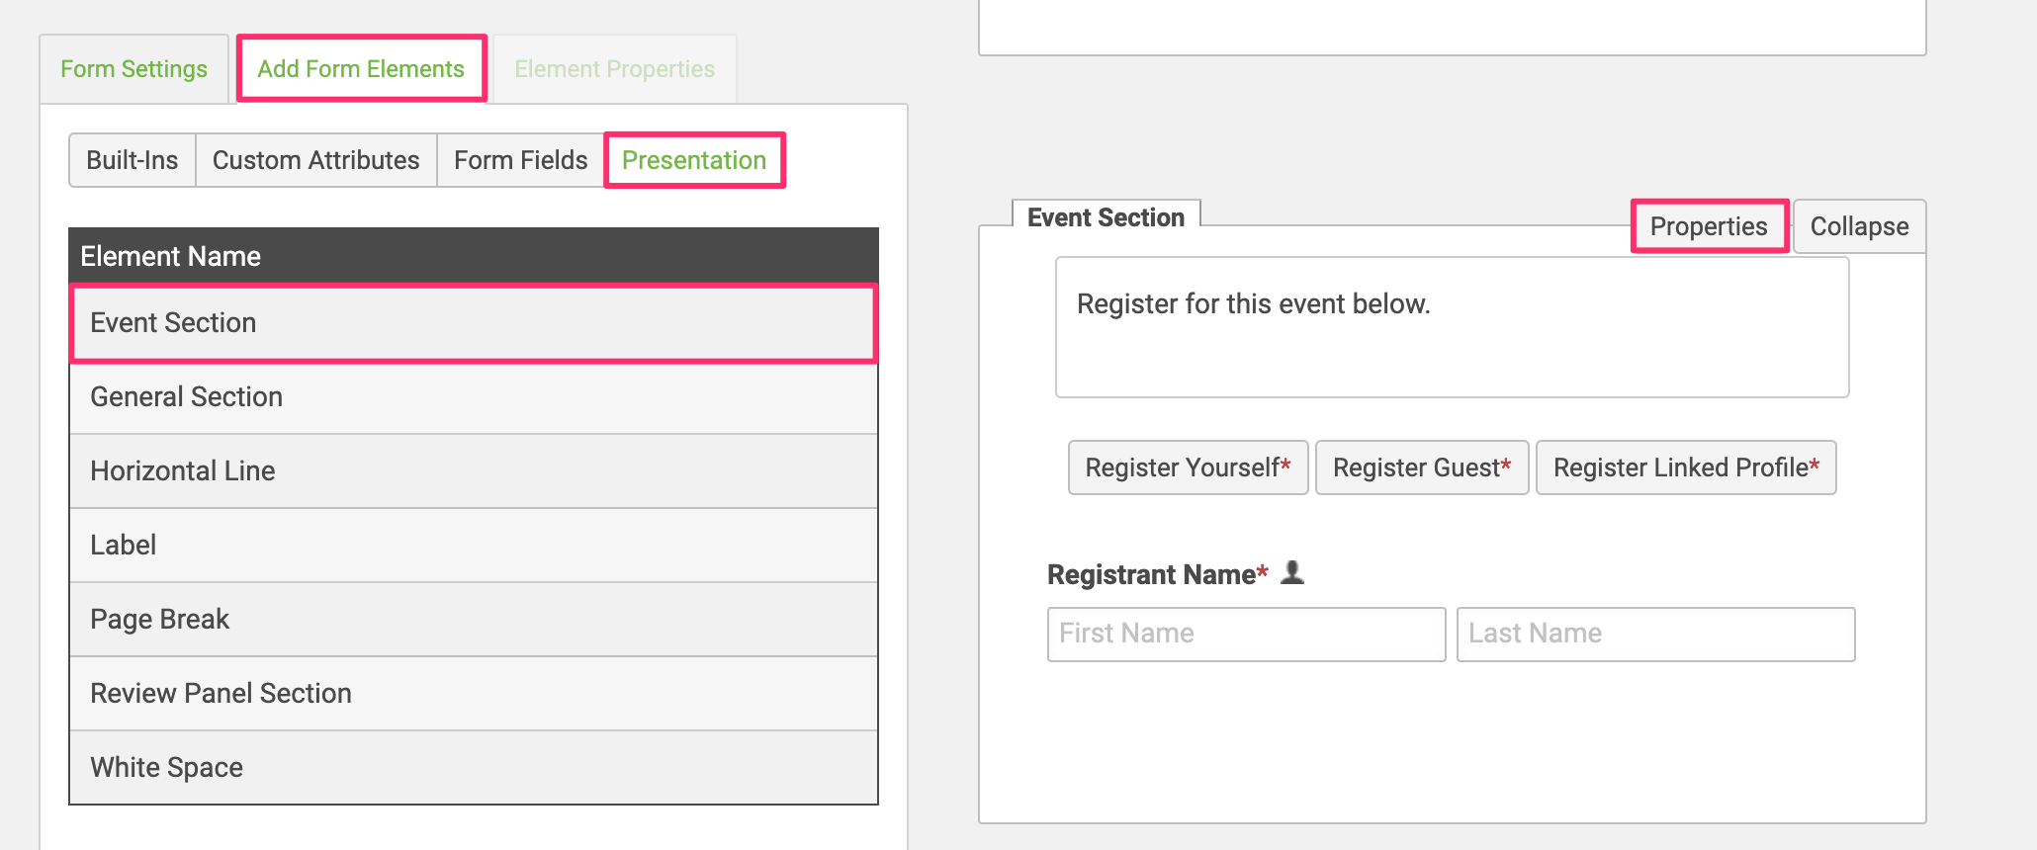2037x850 pixels.
Task: Open the Form Settings tab
Action: [x=133, y=69]
